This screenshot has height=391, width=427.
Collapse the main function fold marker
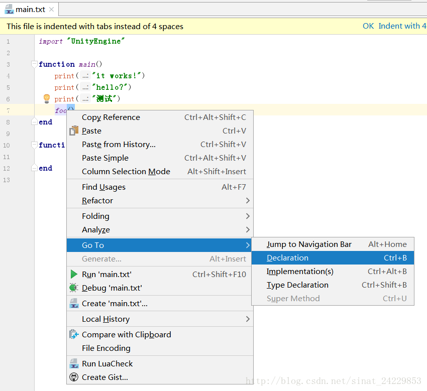[34, 64]
